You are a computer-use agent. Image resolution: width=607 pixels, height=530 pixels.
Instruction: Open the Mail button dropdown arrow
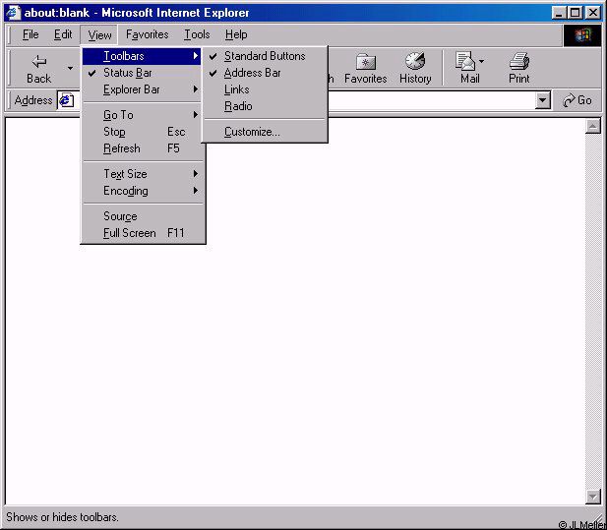coord(482,61)
